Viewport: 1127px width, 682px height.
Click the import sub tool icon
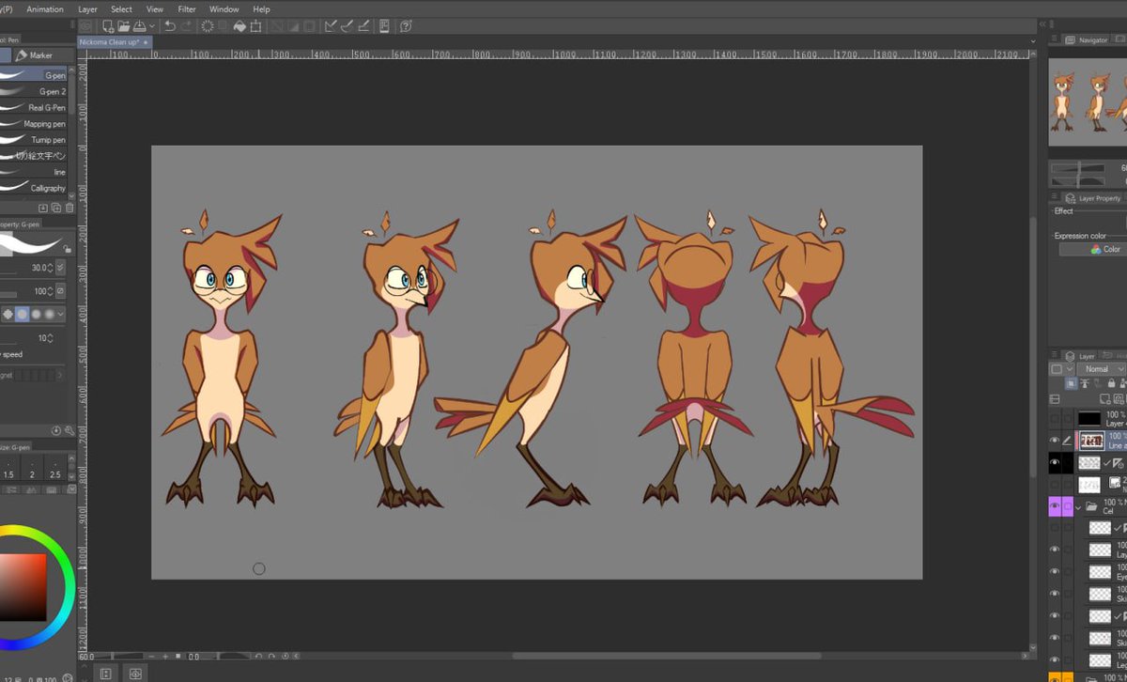(42, 208)
